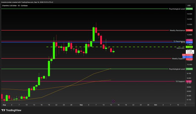Image resolution: width=196 pixels, height=114 pixels.
Task: Select the 1D Resistance line label
Action: click(179, 41)
